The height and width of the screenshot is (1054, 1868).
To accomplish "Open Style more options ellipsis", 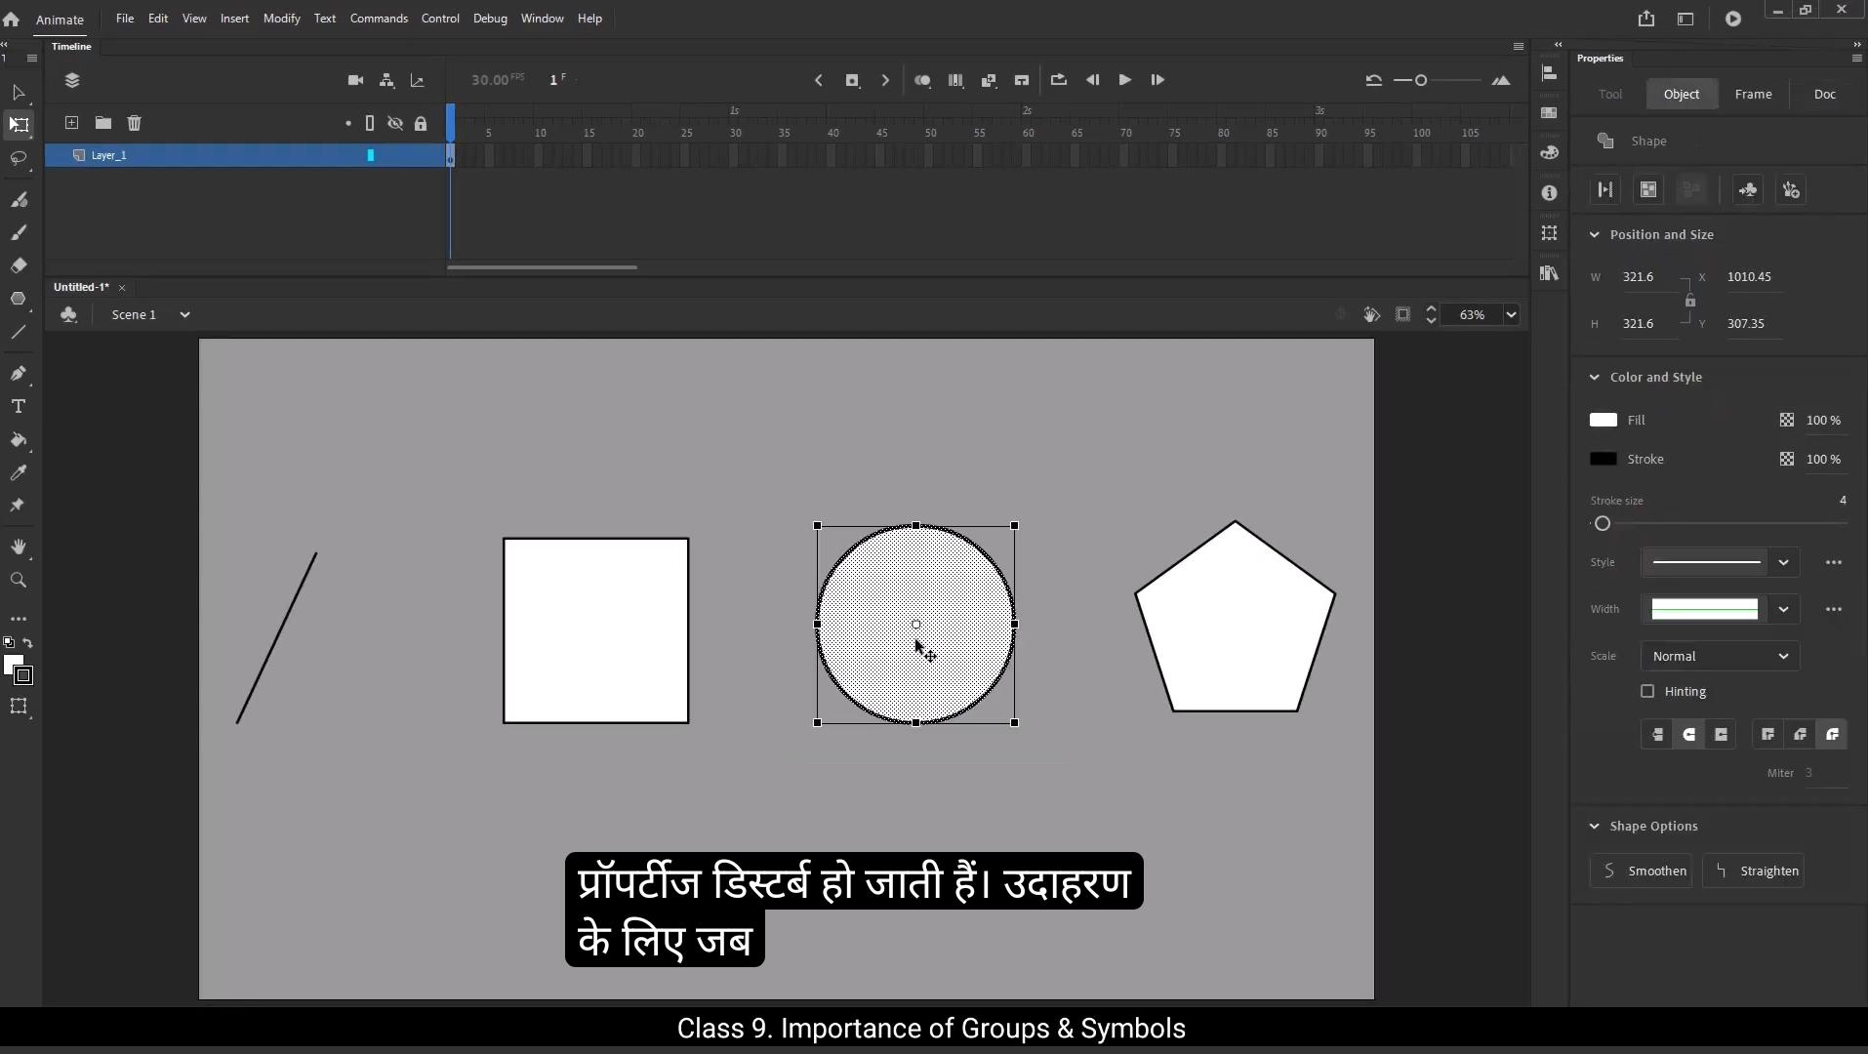I will pos(1833,562).
